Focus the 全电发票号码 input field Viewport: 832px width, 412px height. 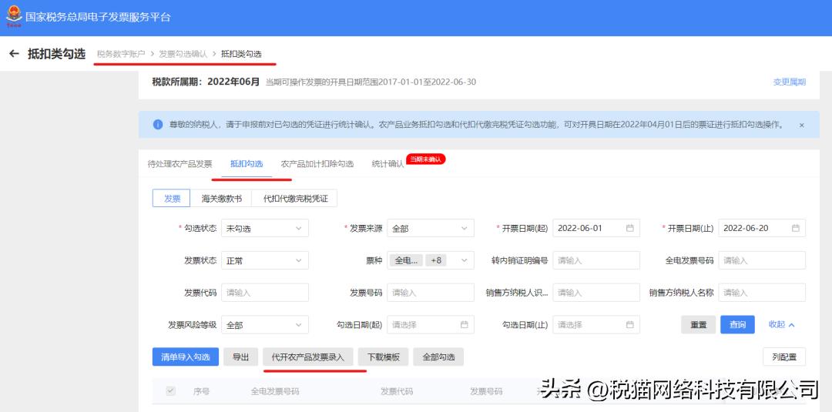(762, 260)
